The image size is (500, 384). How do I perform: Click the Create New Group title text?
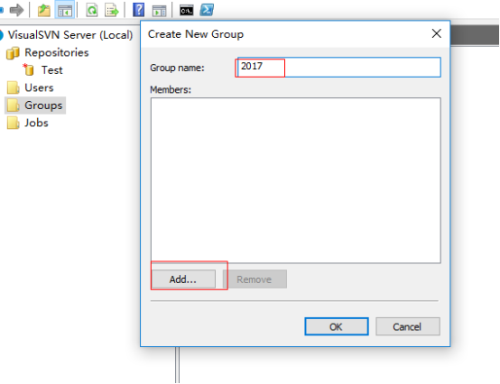[196, 33]
